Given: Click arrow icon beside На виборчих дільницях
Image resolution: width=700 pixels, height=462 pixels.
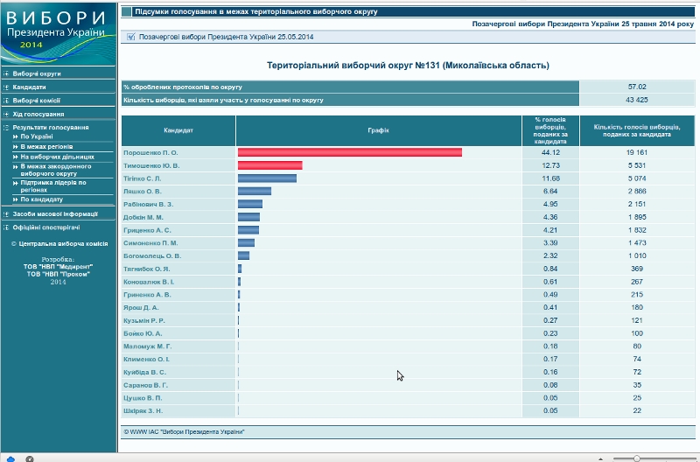Looking at the screenshot, I should click(16, 157).
